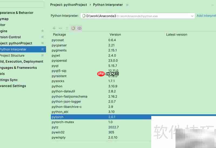Viewport: 216px width, 148px height.
Task: Open Project Structure in the sidebar
Action: [x=12, y=55]
